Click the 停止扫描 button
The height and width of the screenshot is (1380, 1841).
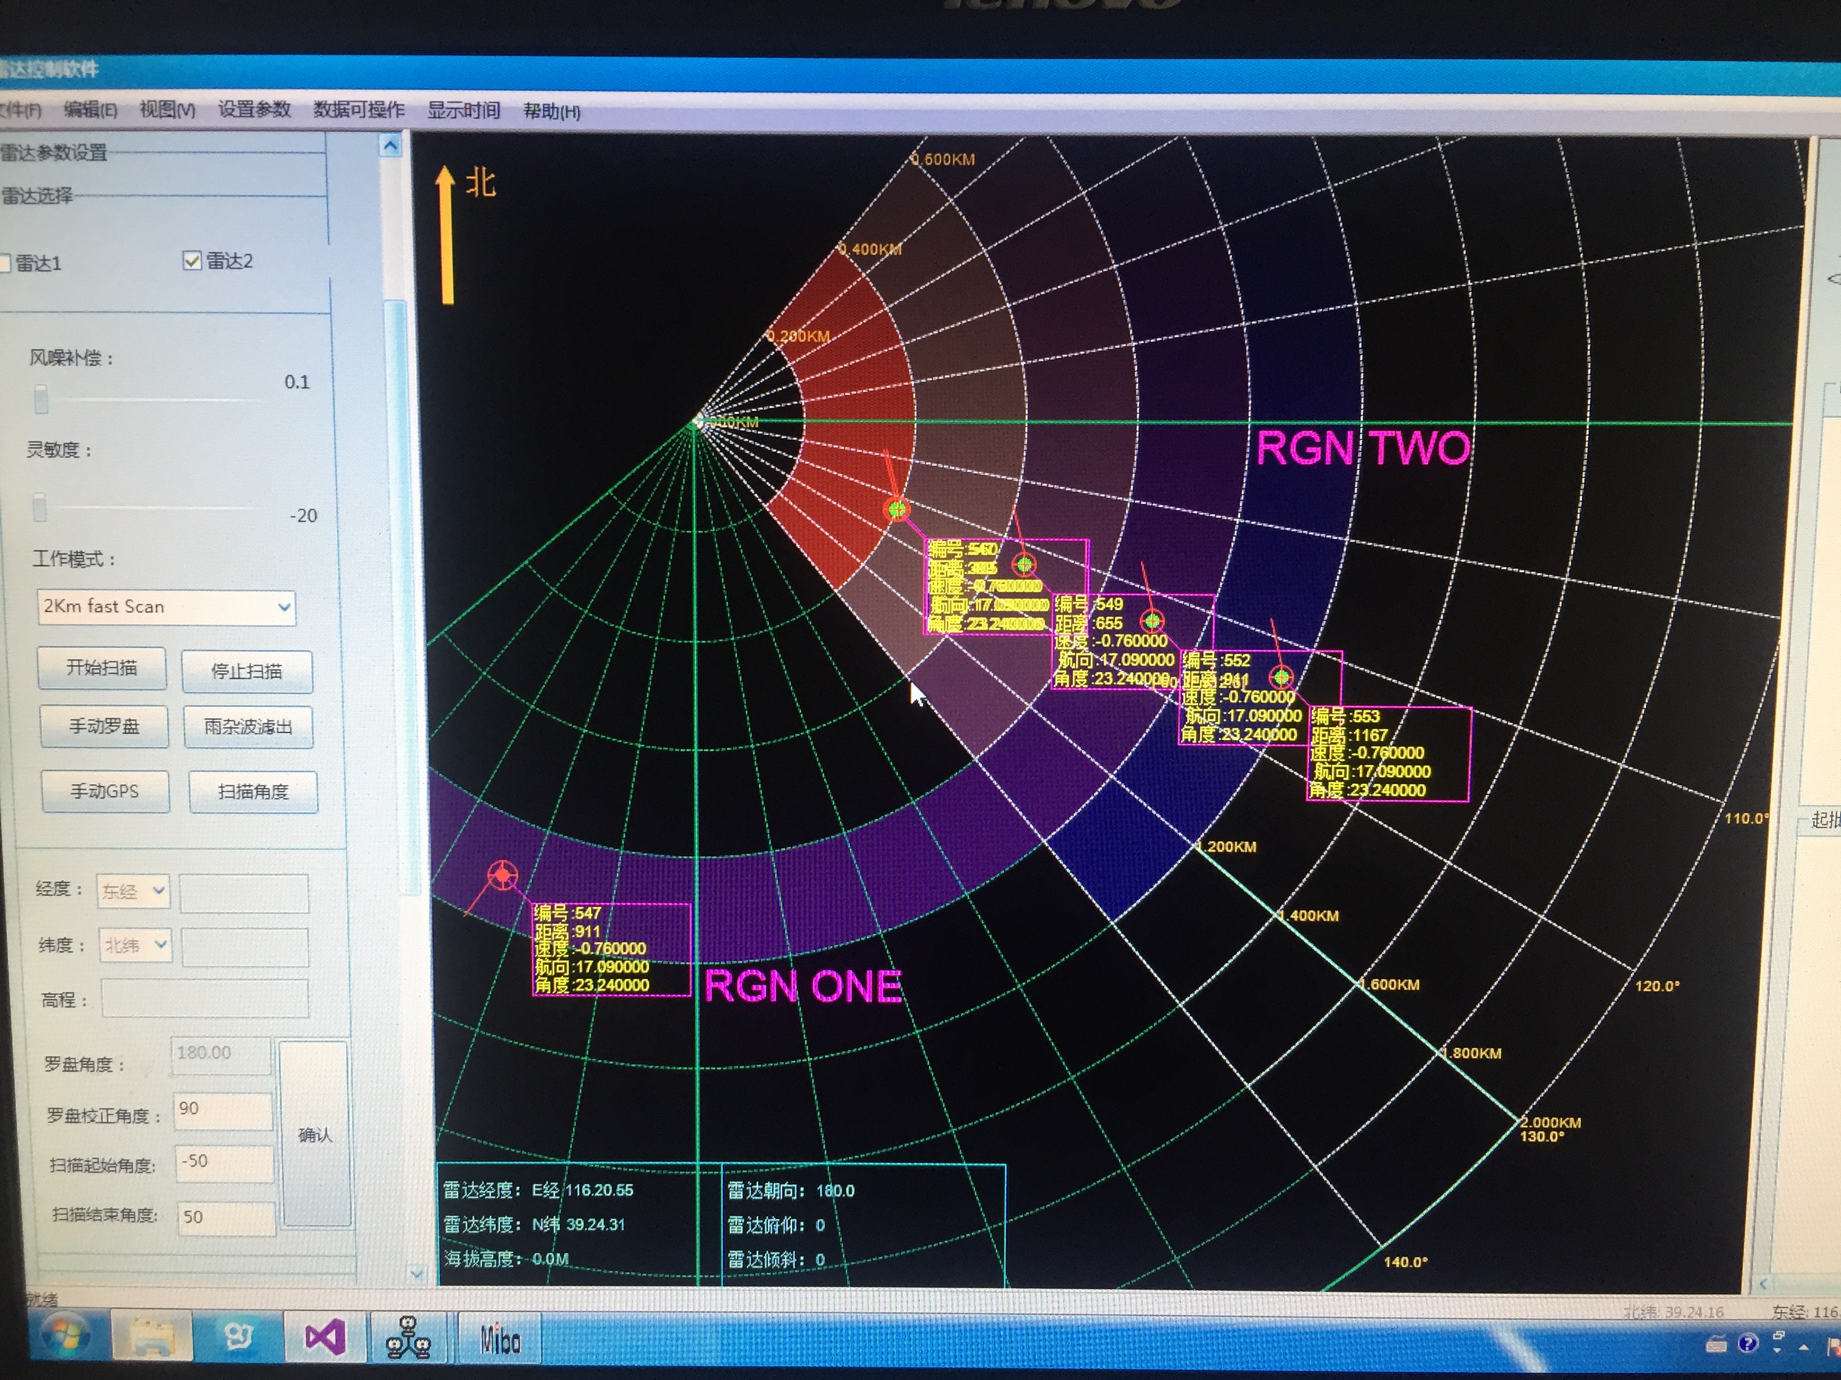[247, 671]
